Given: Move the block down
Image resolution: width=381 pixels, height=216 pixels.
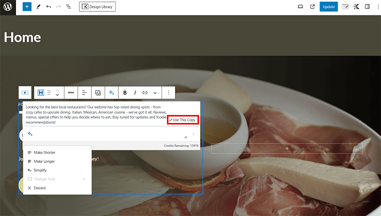Looking at the screenshot, I should click(57, 95).
